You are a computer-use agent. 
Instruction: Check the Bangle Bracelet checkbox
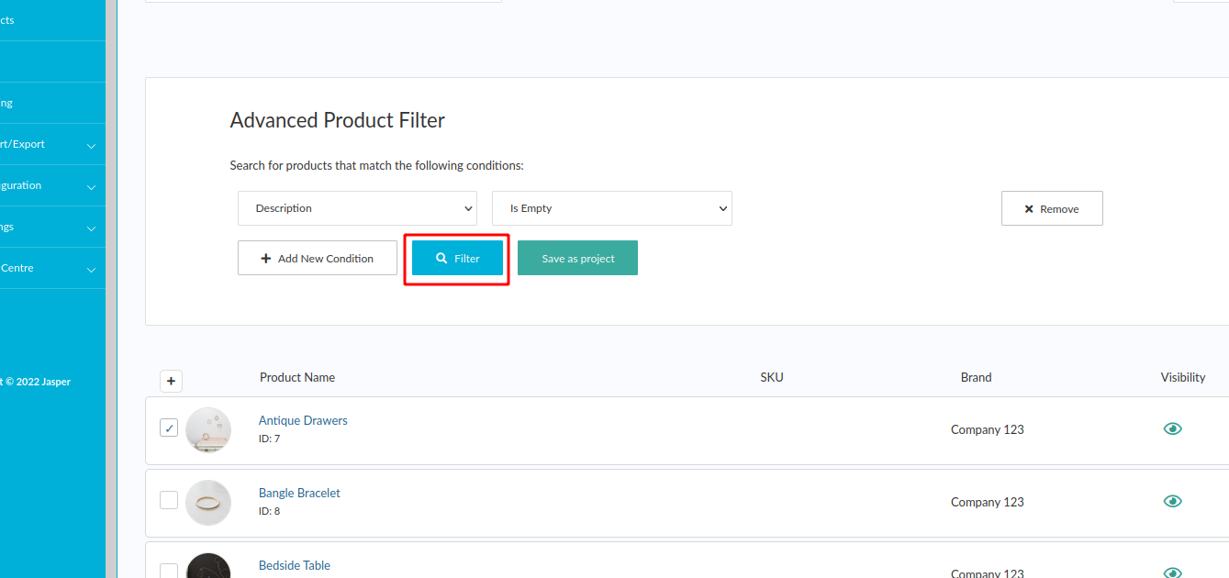(169, 500)
